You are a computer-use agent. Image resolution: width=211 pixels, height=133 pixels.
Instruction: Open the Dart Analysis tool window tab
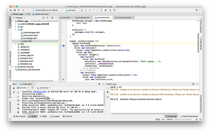click(19, 116)
